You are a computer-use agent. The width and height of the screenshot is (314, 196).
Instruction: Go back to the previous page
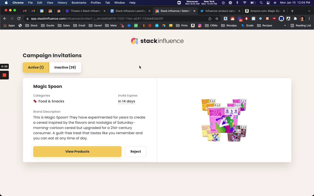click(5, 19)
